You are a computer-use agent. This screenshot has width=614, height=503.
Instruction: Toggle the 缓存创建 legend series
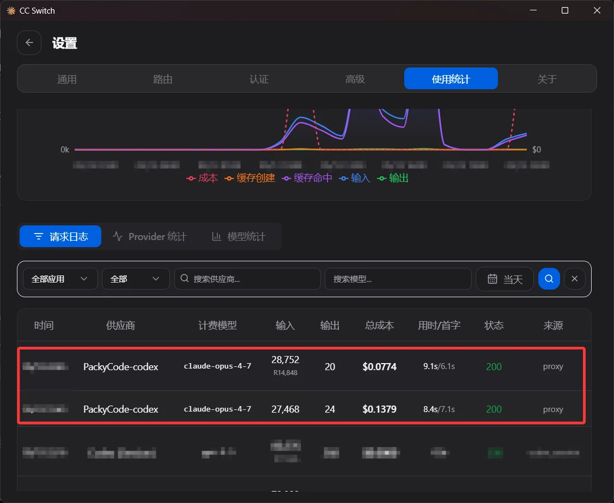(x=250, y=179)
